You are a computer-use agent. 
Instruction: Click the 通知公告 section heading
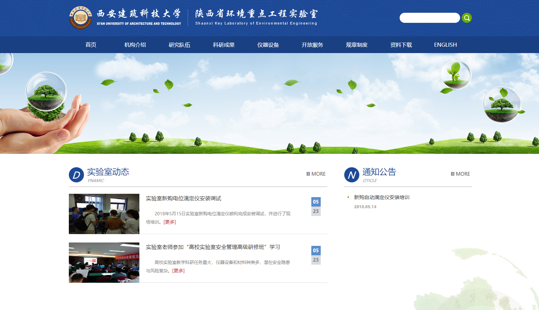pos(379,172)
